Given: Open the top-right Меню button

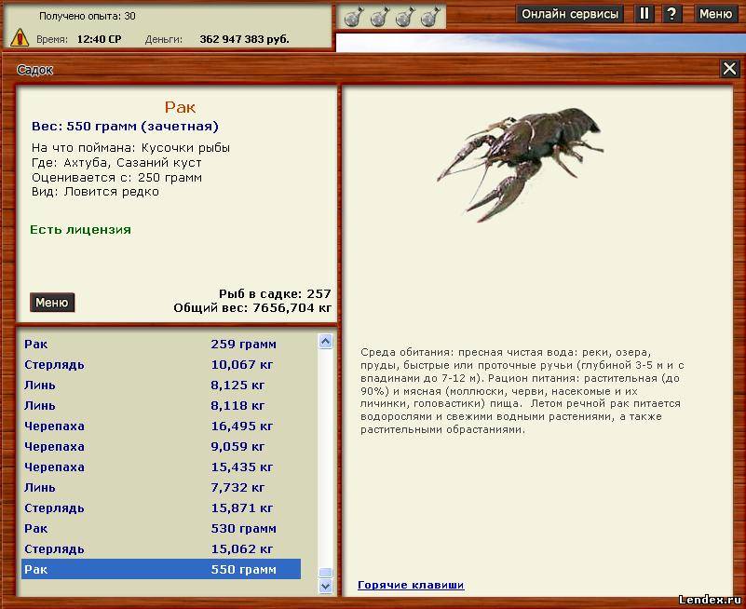Looking at the screenshot, I should pos(715,14).
